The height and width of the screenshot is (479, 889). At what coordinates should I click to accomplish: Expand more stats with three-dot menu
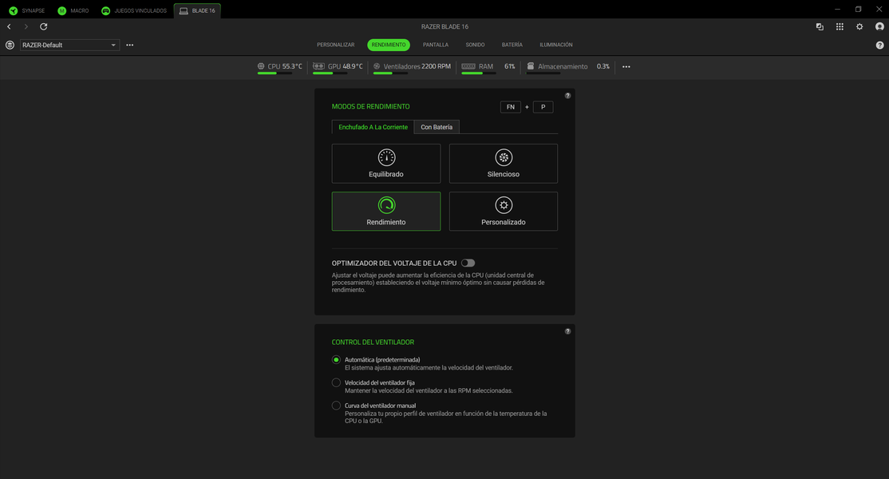point(626,67)
